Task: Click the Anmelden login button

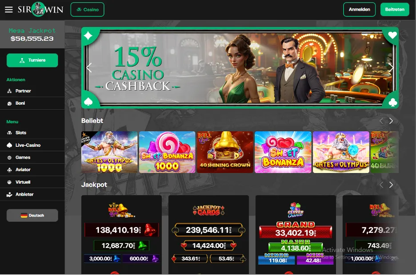Action: pyautogui.click(x=359, y=9)
